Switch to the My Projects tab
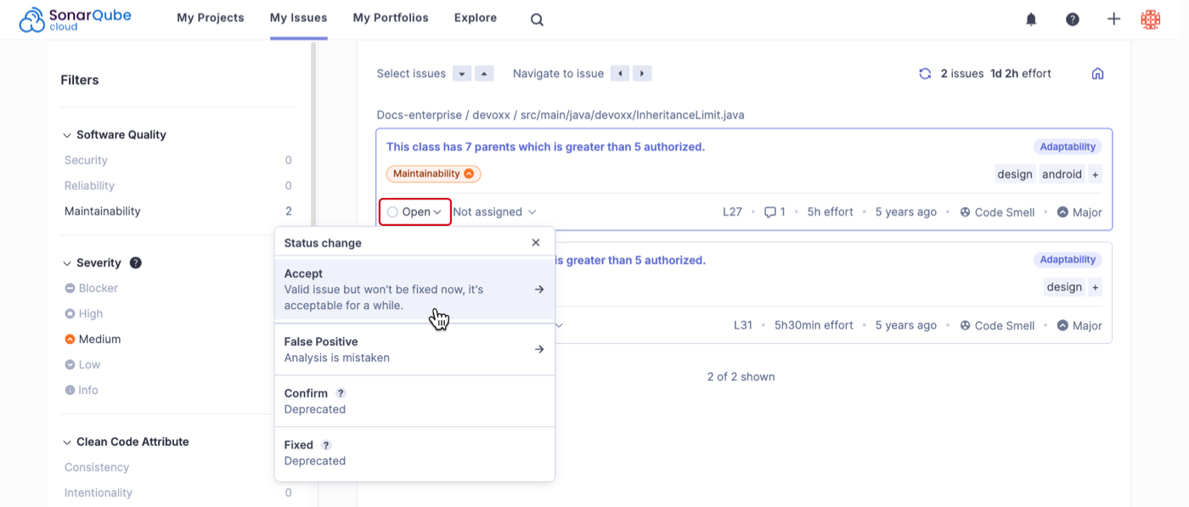Image resolution: width=1189 pixels, height=507 pixels. pyautogui.click(x=210, y=17)
